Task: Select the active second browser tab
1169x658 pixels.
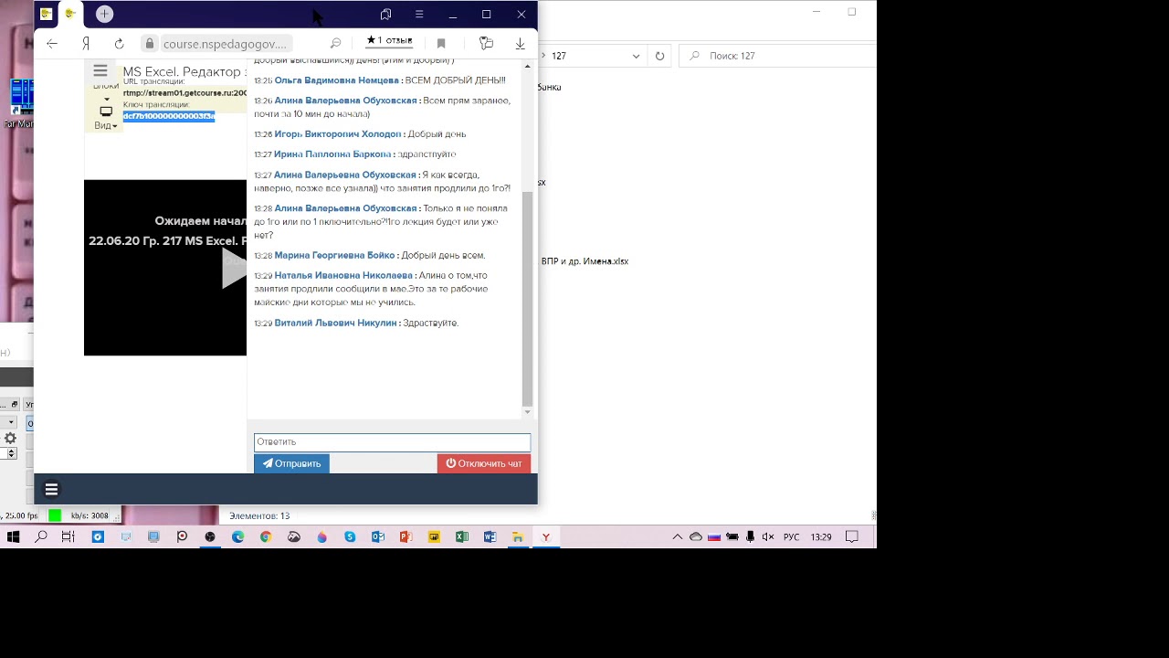Action: point(70,14)
